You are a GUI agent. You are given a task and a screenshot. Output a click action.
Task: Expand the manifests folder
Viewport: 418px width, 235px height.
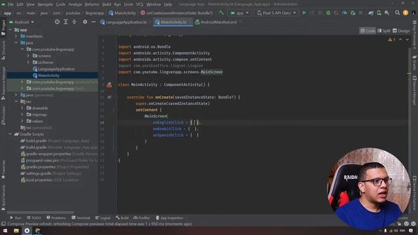tap(16, 37)
